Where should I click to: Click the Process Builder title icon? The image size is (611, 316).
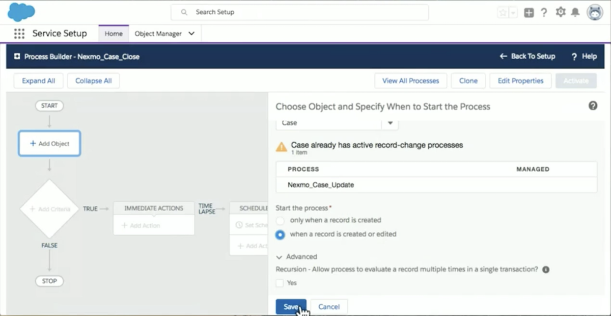[17, 56]
